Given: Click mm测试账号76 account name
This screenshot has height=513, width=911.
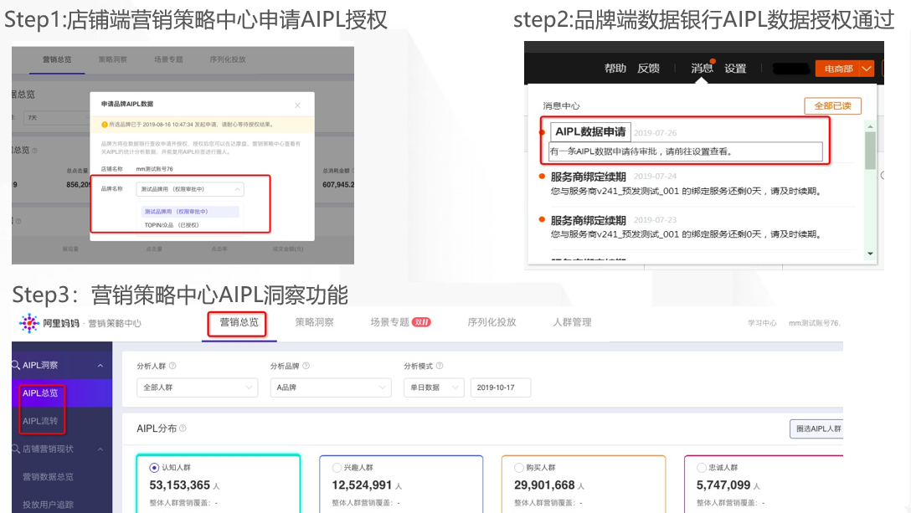Looking at the screenshot, I should point(813,323).
